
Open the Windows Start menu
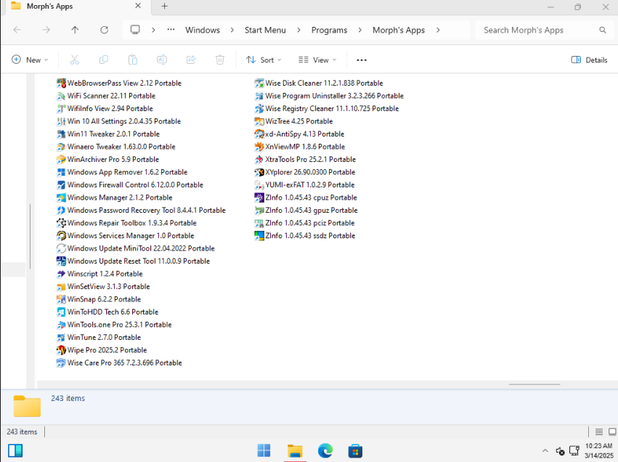tap(264, 450)
